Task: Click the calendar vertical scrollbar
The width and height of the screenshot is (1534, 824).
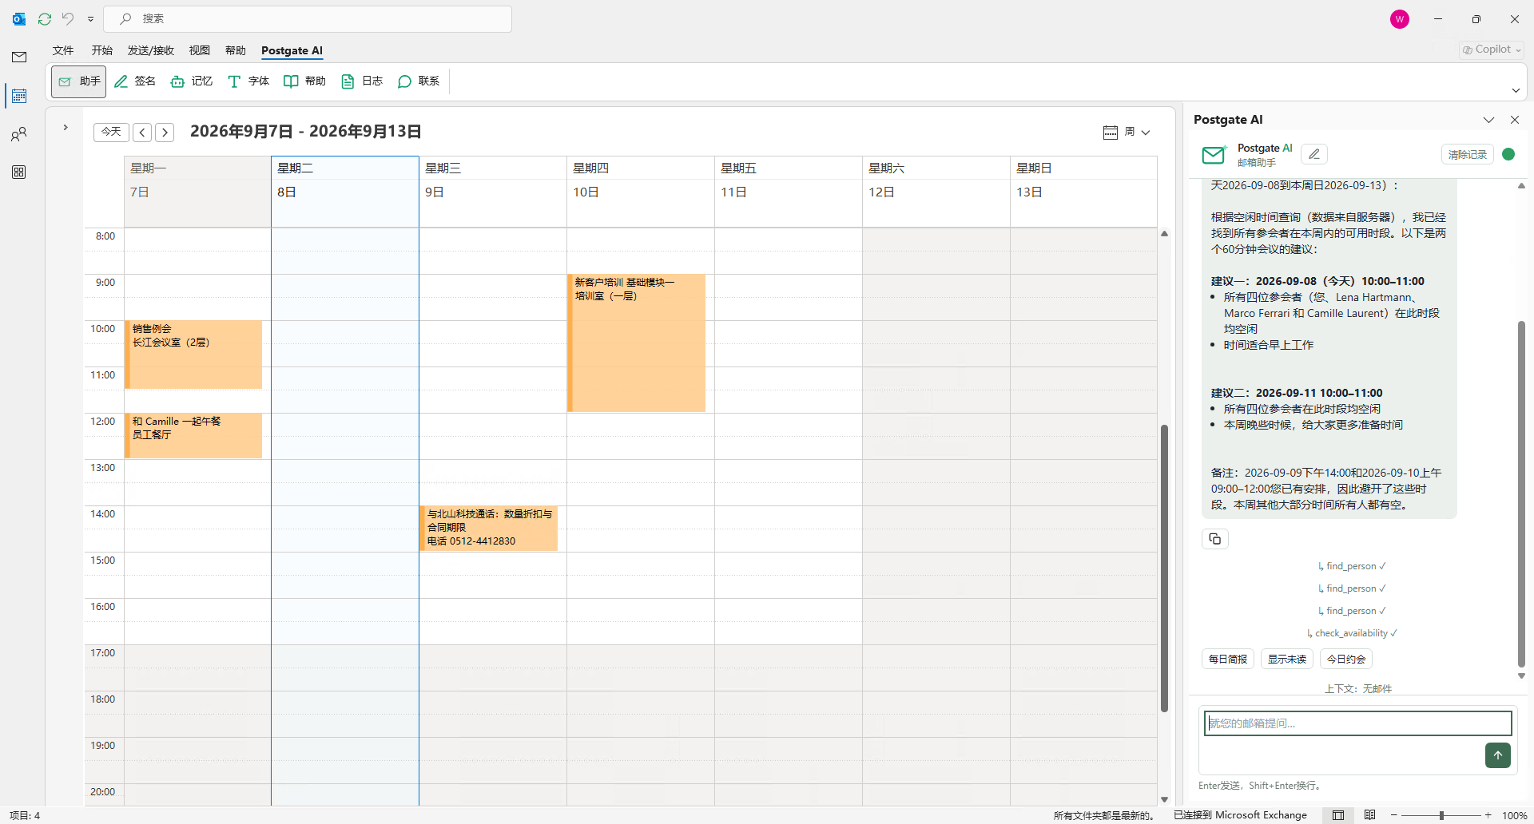Action: (x=1164, y=567)
